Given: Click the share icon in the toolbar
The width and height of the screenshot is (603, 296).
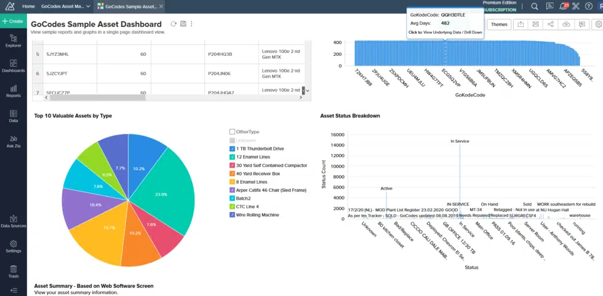Looking at the screenshot, I should pyautogui.click(x=551, y=24).
